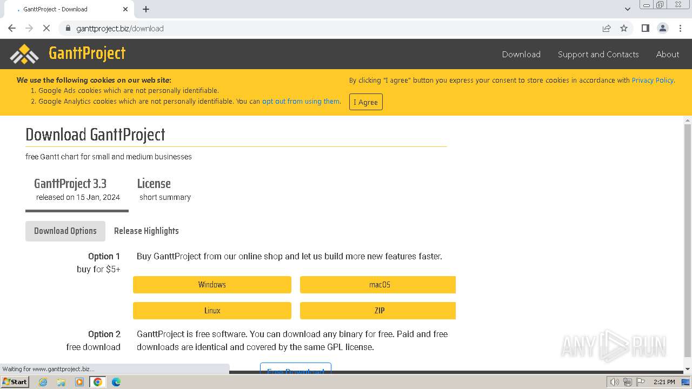Viewport: 692px width, 389px height.
Task: Share this page using the share icon
Action: click(607, 29)
